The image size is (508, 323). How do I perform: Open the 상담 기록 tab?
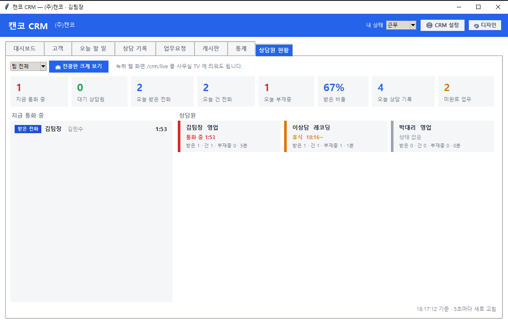pyautogui.click(x=135, y=49)
